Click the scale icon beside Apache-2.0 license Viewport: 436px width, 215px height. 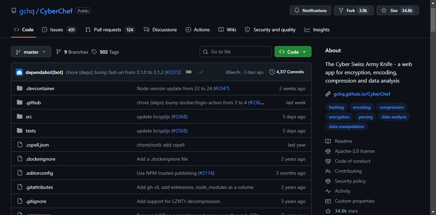click(x=328, y=151)
